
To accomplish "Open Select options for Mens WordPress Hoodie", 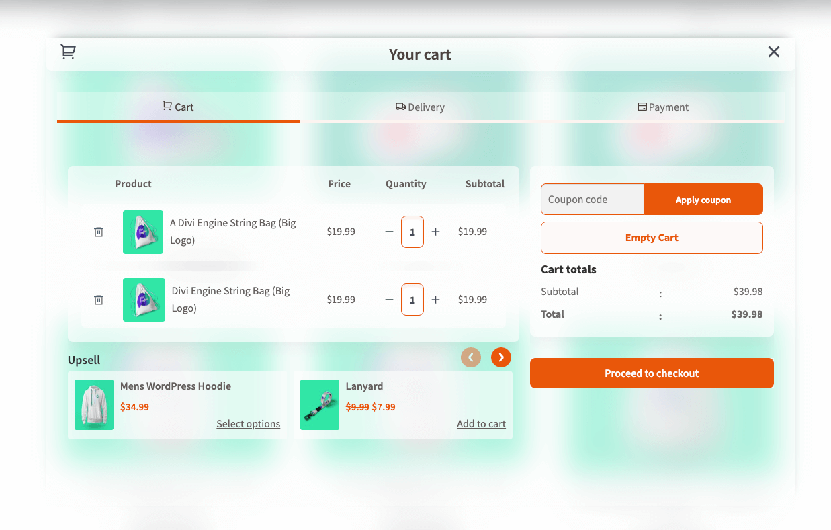I will point(248,424).
